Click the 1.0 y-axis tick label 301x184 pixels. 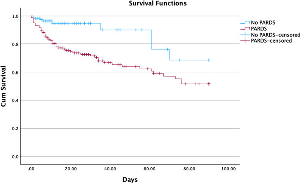[15, 16]
